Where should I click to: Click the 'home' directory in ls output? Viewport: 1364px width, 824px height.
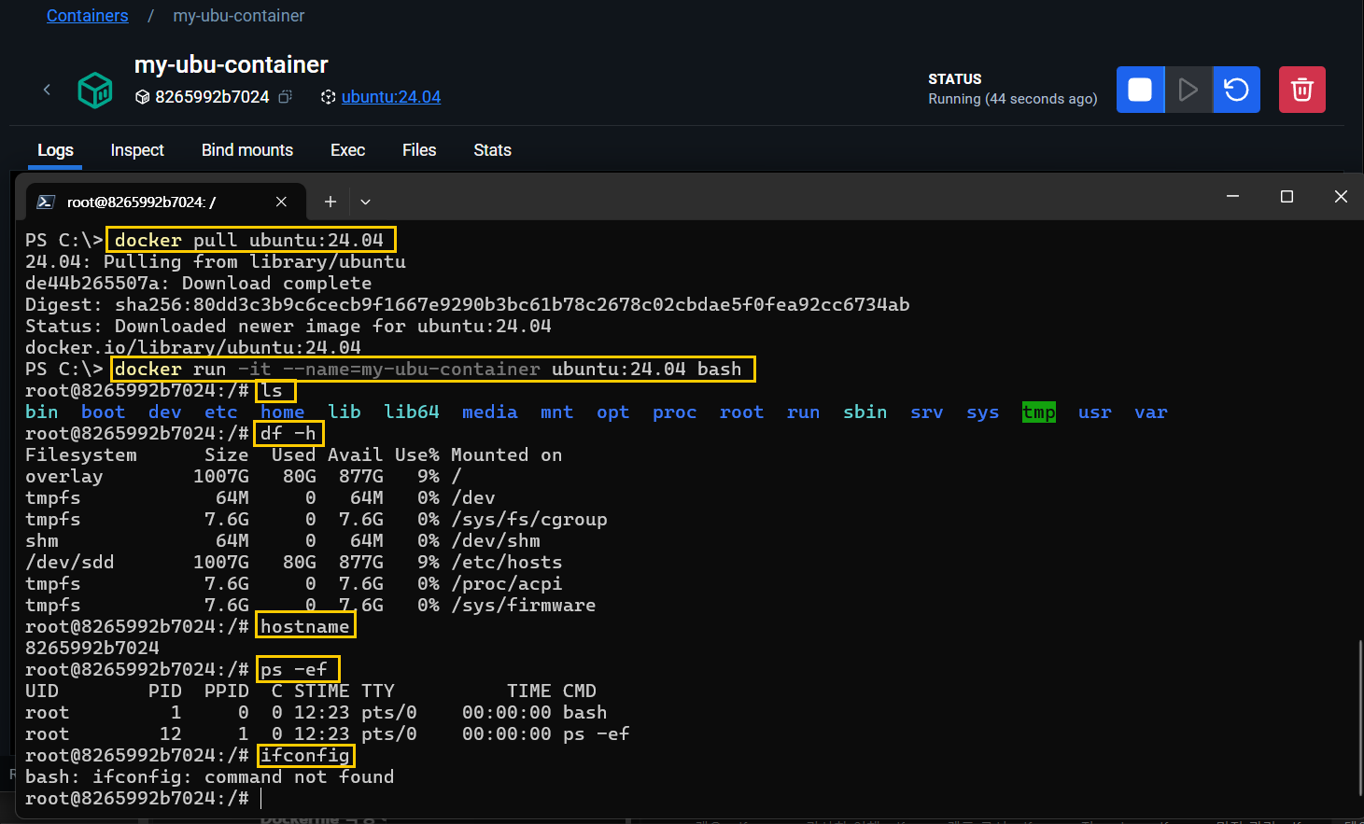283,412
